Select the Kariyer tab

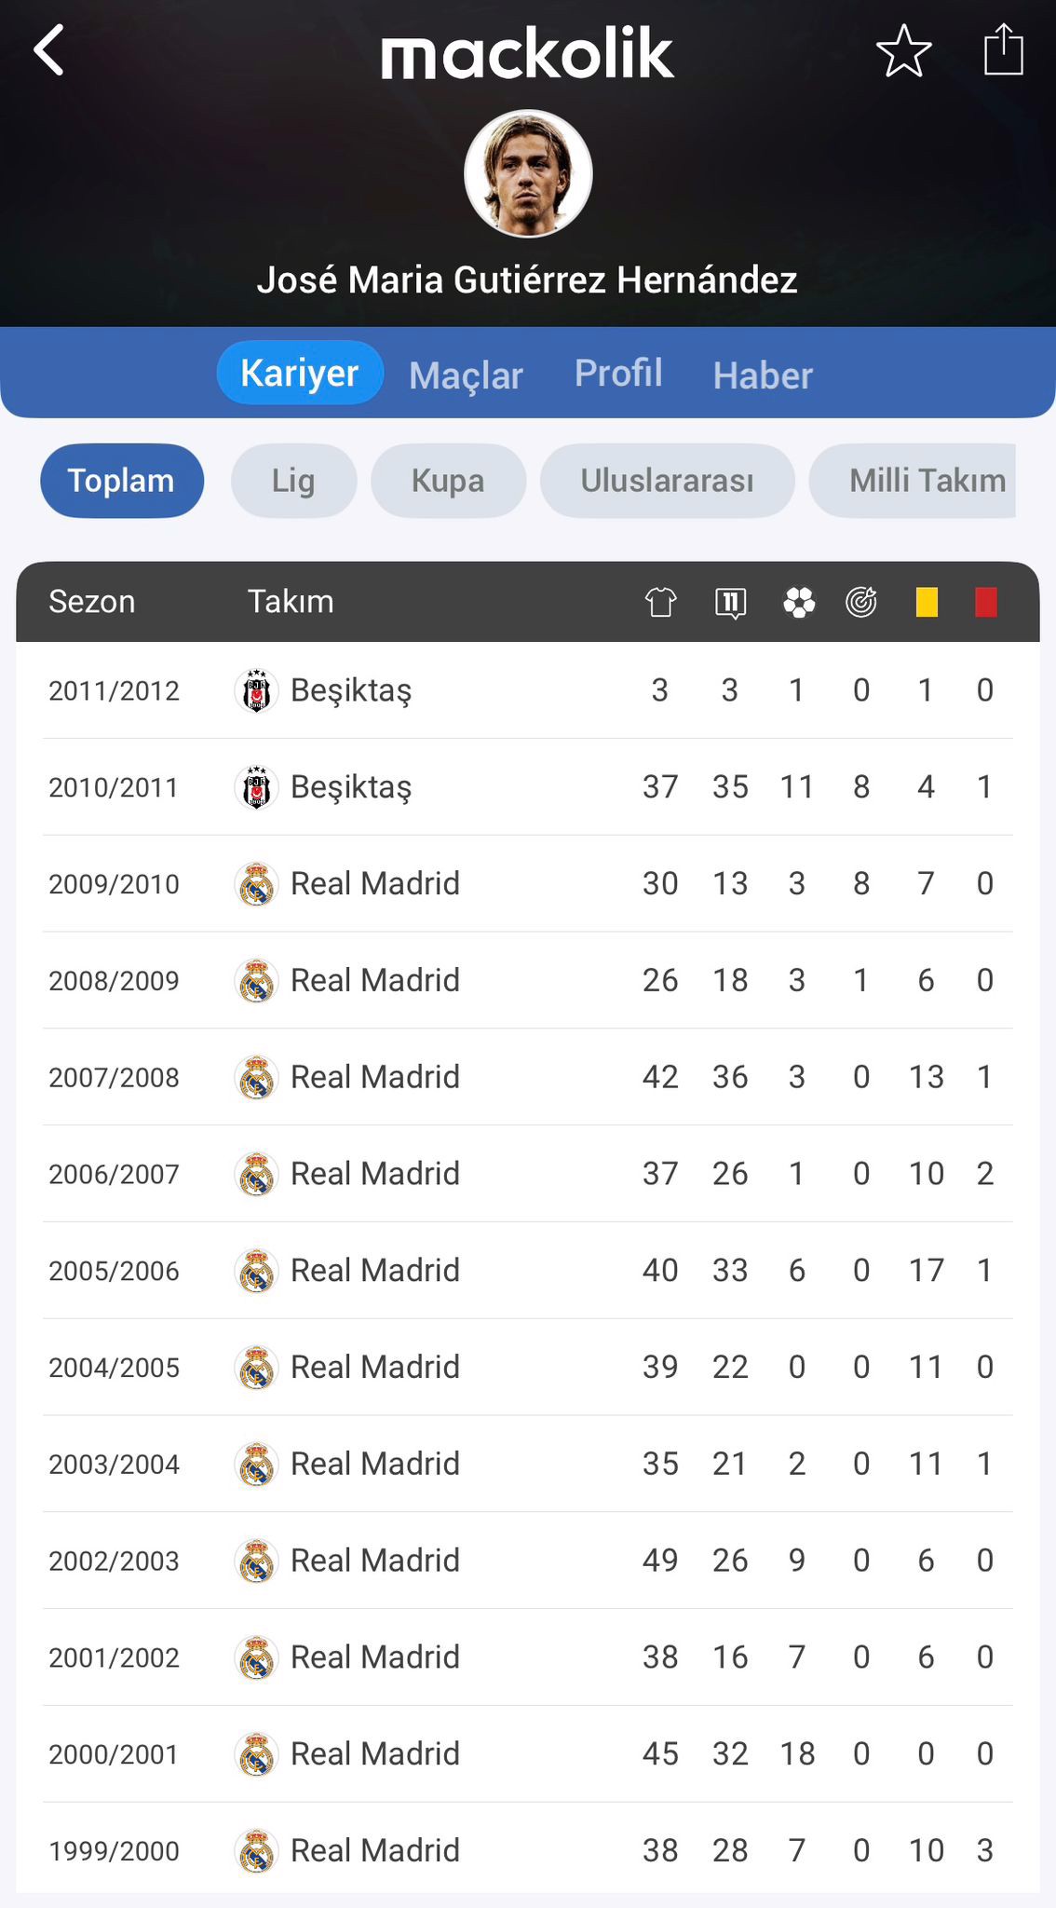(300, 374)
